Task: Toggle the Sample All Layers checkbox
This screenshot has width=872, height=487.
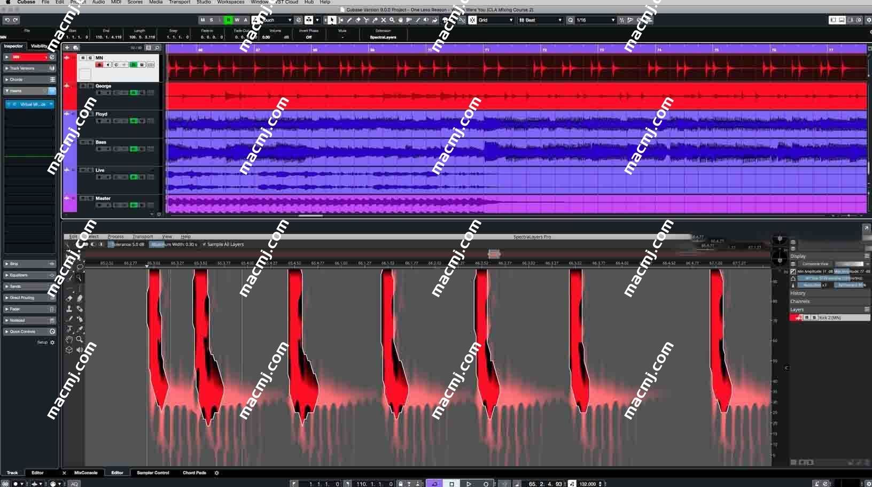Action: [x=204, y=244]
